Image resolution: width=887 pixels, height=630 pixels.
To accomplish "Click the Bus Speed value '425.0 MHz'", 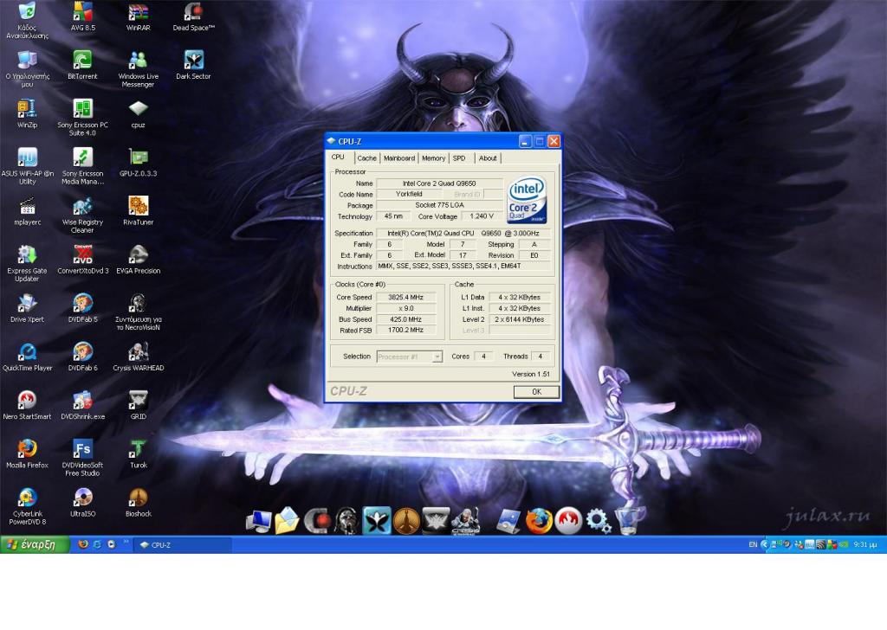I will (x=405, y=319).
